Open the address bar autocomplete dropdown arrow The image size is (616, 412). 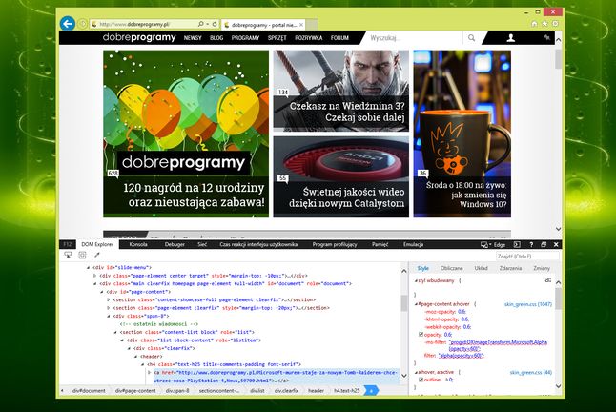(208, 24)
